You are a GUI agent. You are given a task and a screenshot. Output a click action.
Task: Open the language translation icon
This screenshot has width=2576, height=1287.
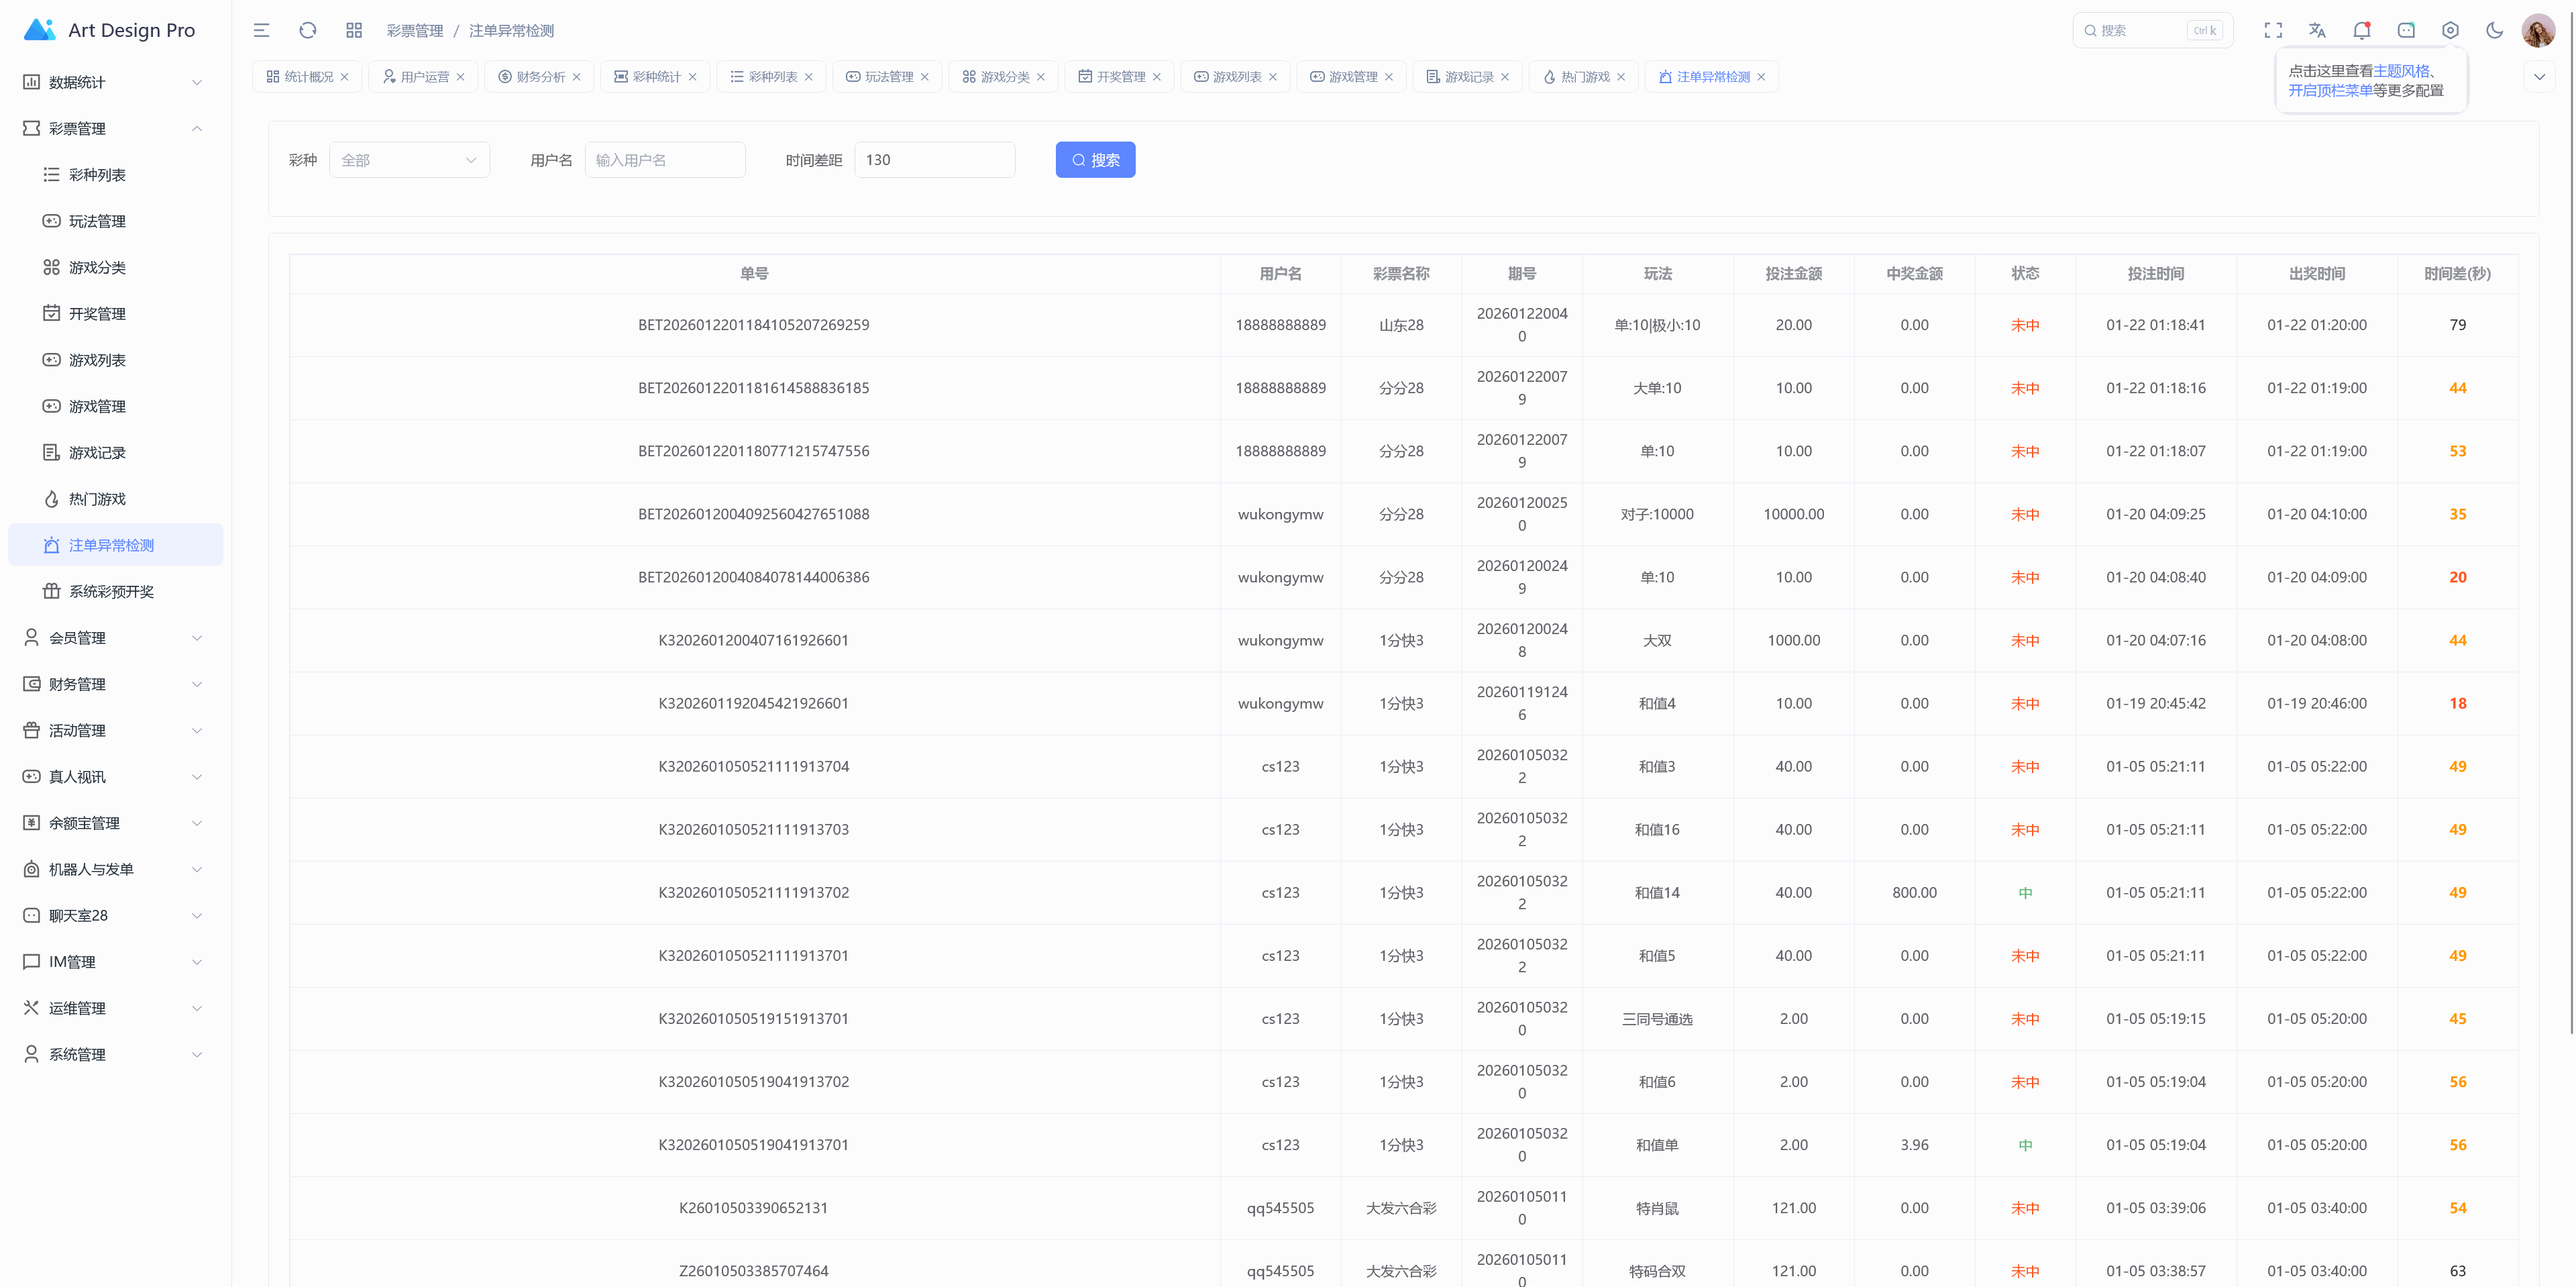click(x=2317, y=30)
